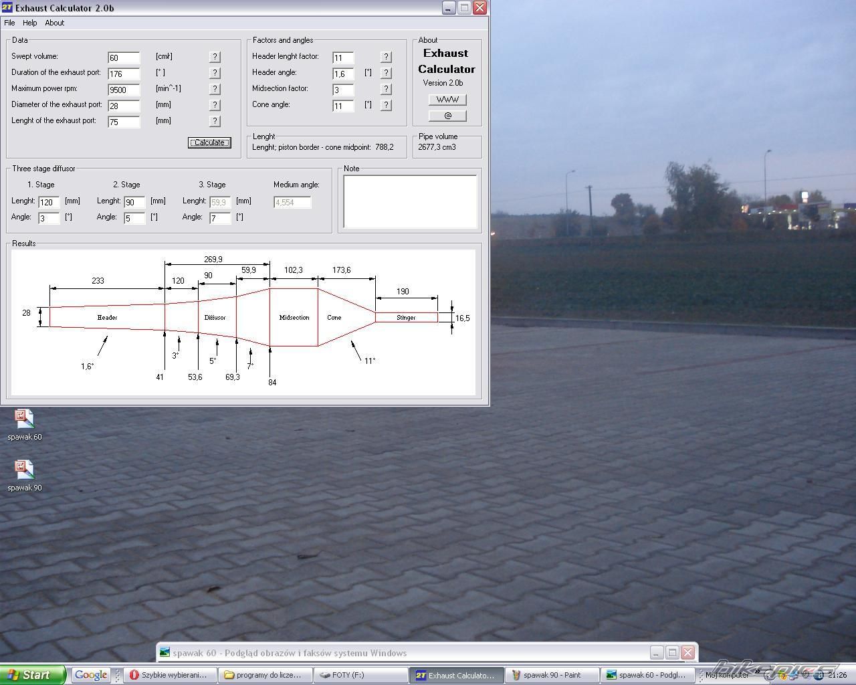Click the help button for Swept volume

click(x=215, y=57)
